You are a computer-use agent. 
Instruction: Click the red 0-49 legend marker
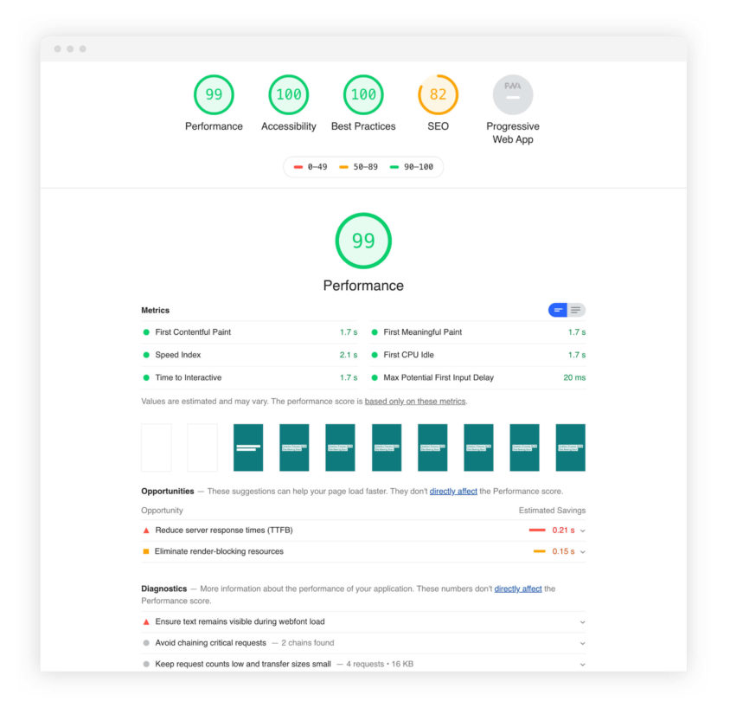tap(298, 167)
